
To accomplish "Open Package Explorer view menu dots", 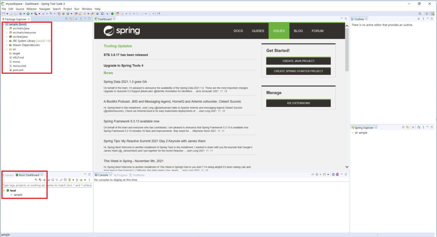I will [x=81, y=19].
